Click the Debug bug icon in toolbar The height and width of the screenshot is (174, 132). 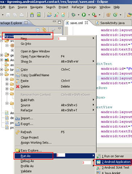74,15
